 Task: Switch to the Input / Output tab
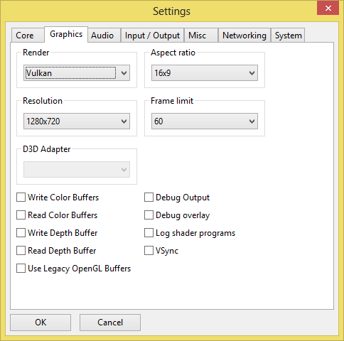(152, 36)
